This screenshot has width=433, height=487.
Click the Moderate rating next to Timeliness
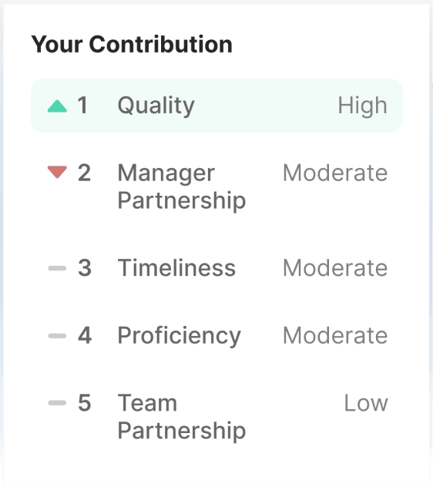click(335, 267)
